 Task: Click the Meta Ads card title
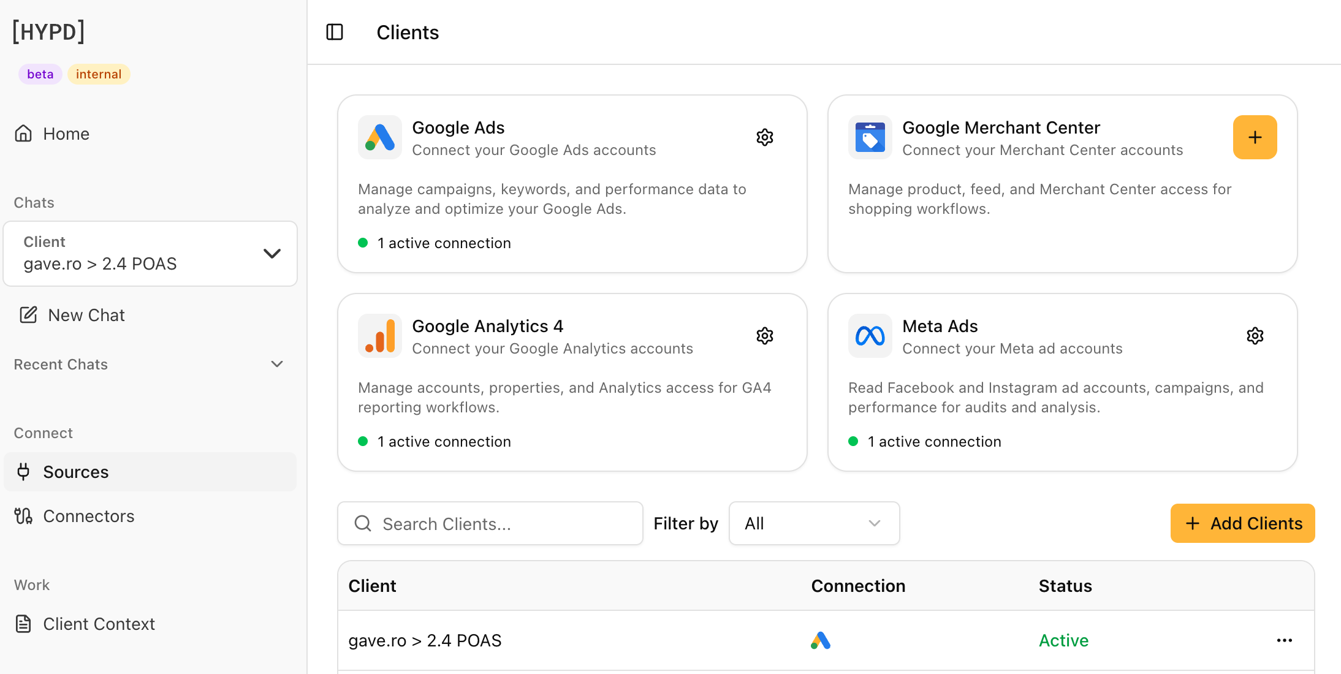pyautogui.click(x=940, y=326)
